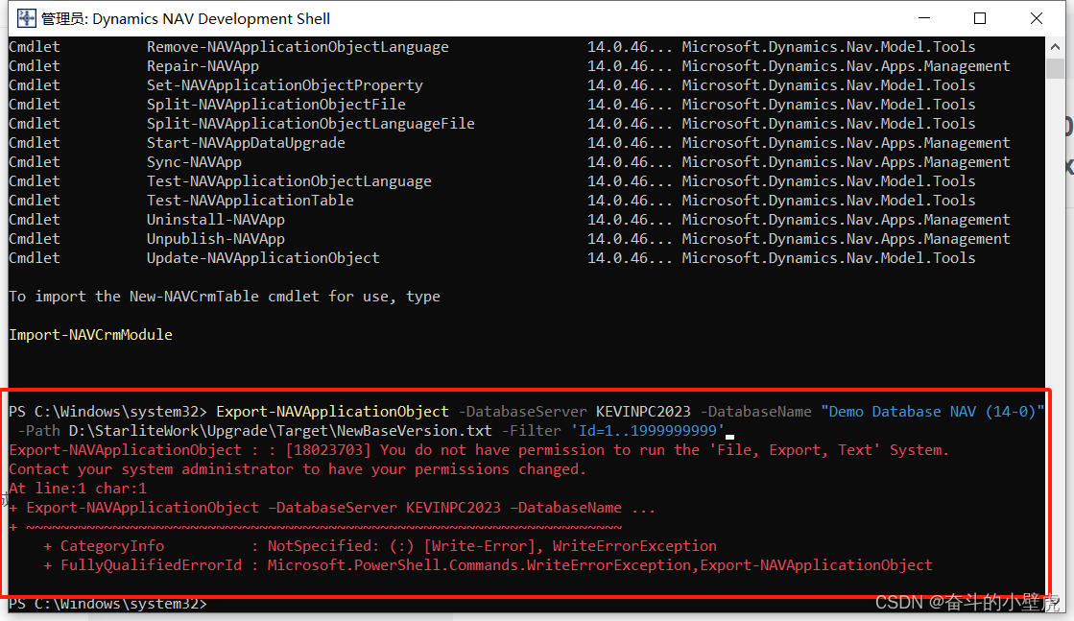Click the Sync-NAVApp cmdlet entry
Viewport: 1074px width, 621px height.
[194, 161]
